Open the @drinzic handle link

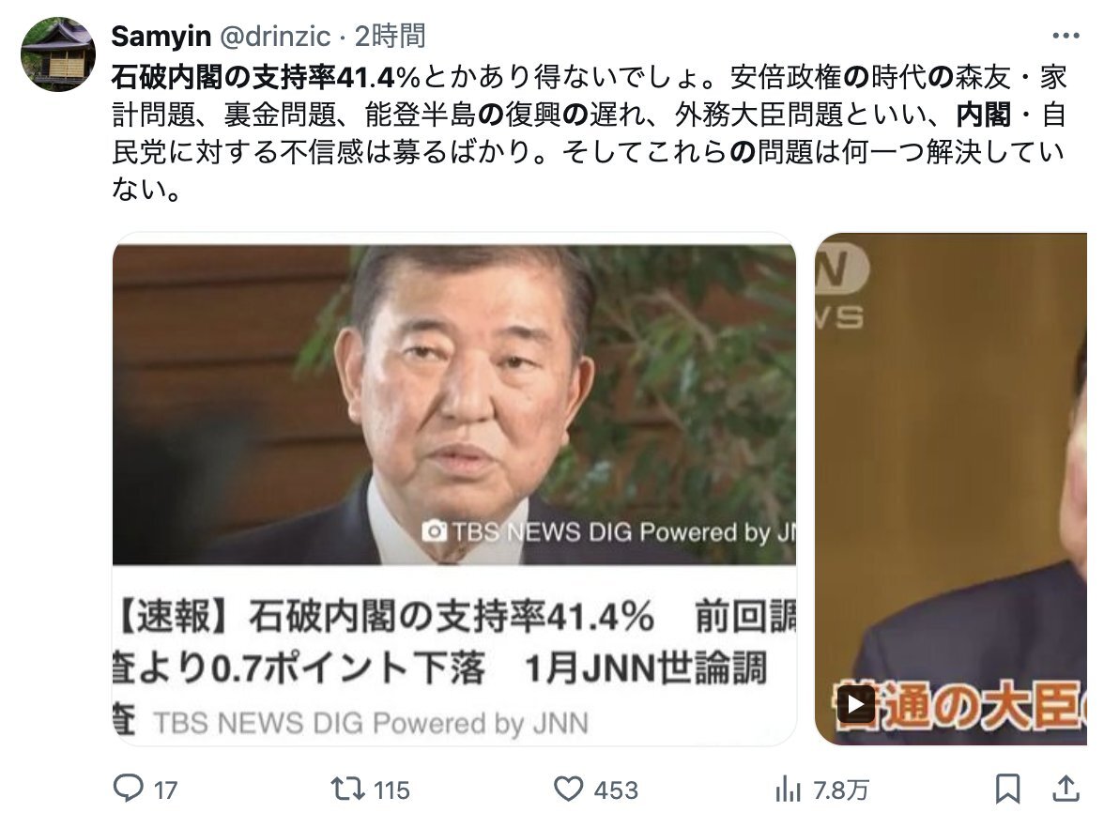pos(275,36)
